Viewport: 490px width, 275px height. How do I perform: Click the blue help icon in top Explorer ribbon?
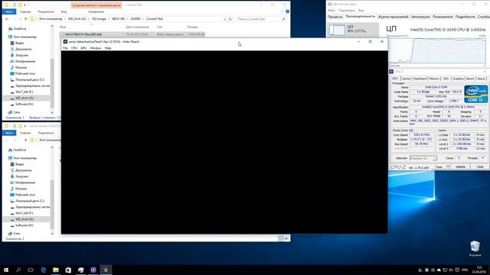tap(287, 11)
